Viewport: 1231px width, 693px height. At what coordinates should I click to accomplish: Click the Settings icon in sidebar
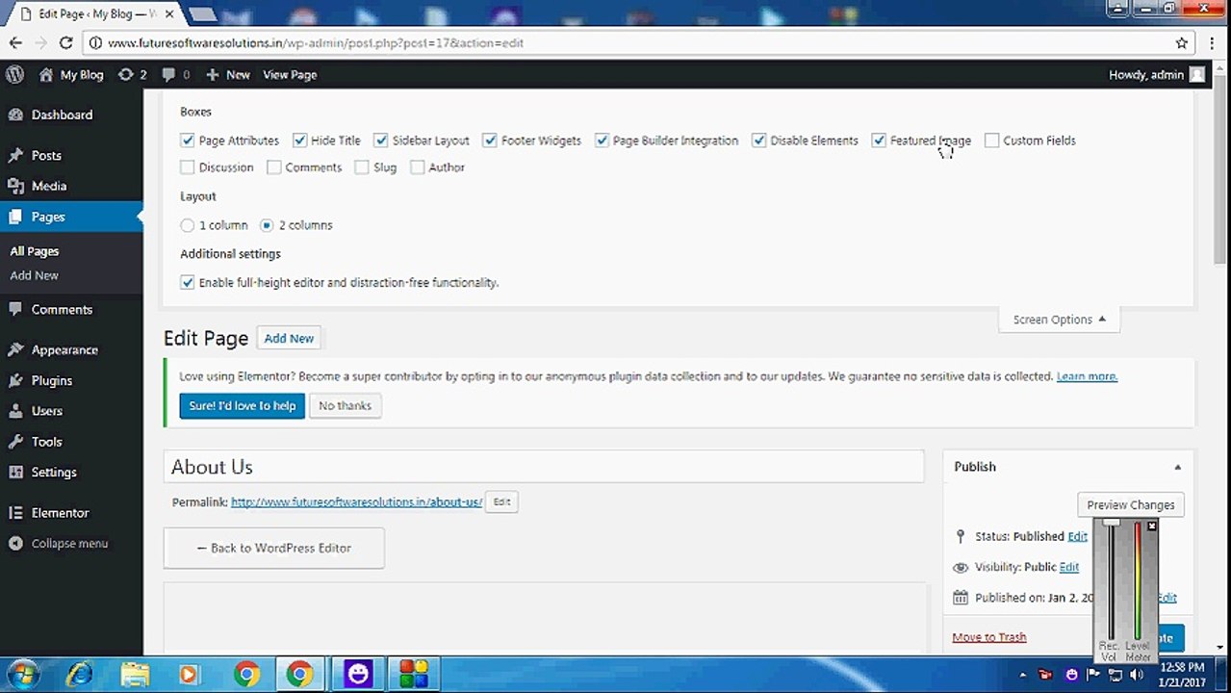tap(15, 473)
